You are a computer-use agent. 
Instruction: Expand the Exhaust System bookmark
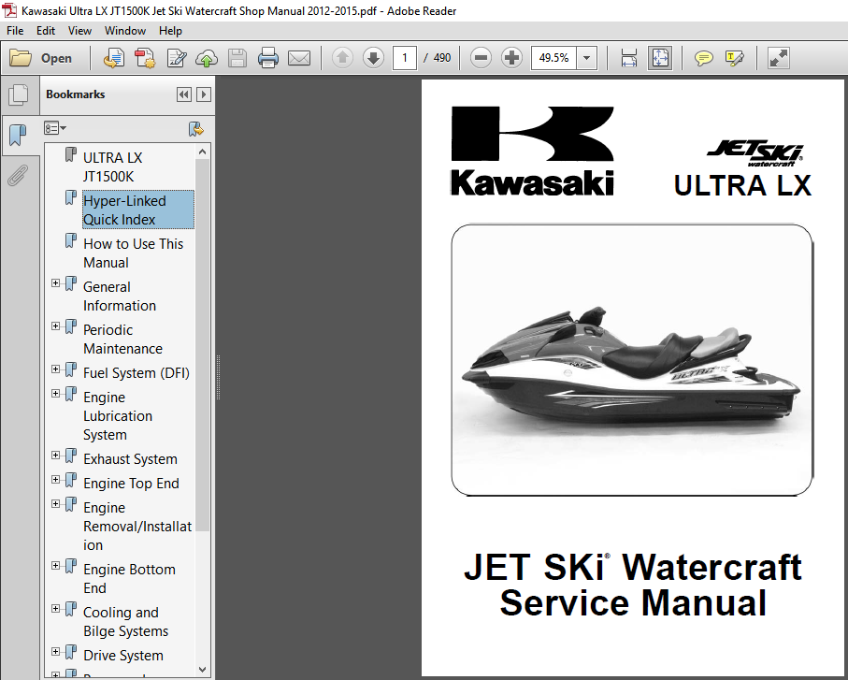55,455
